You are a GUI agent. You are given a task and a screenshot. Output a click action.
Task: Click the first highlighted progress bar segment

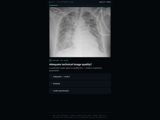[53, 5]
